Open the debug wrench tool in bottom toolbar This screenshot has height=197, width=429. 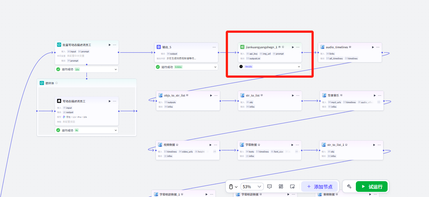point(349,187)
